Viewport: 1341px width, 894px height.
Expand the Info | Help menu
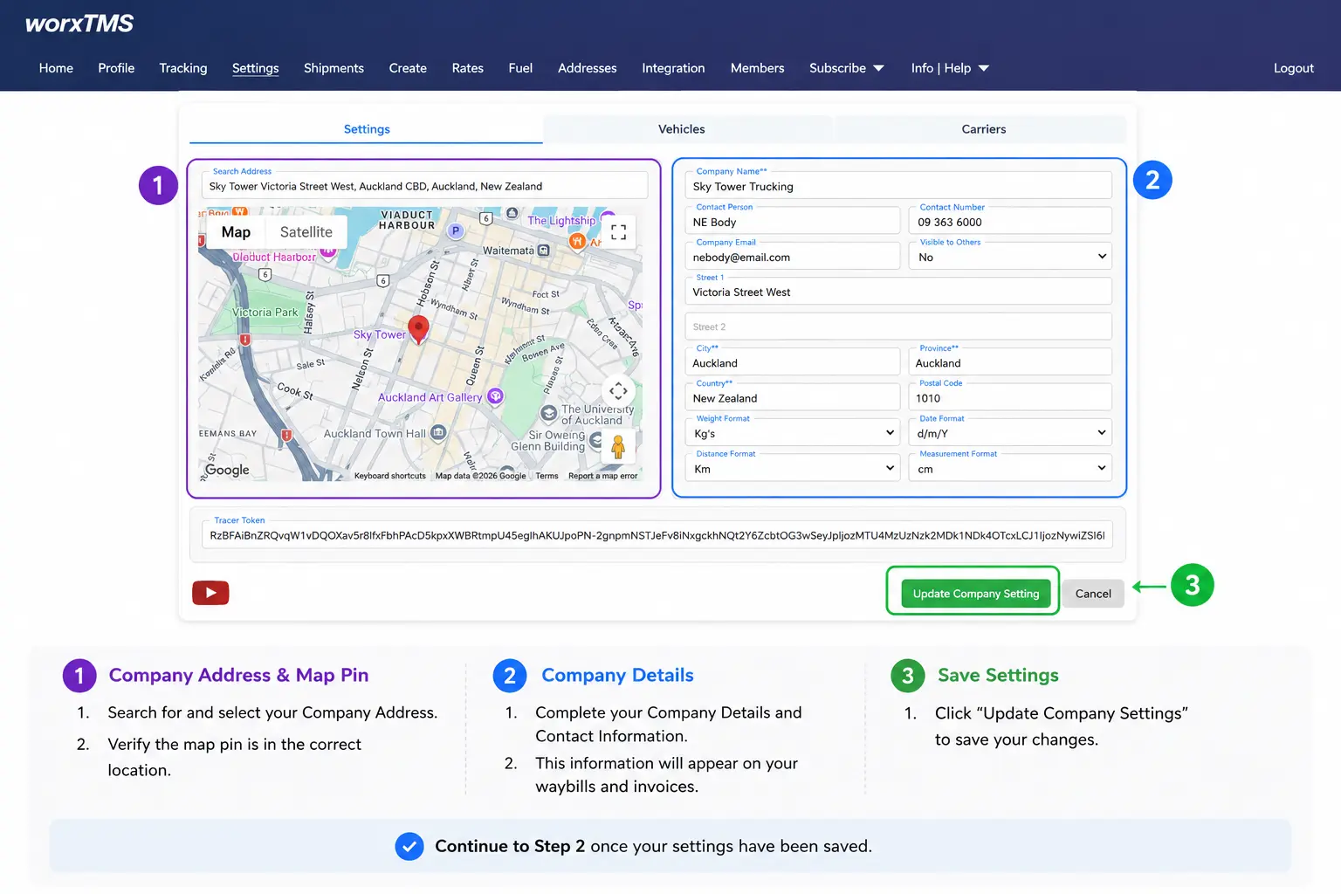[x=950, y=68]
